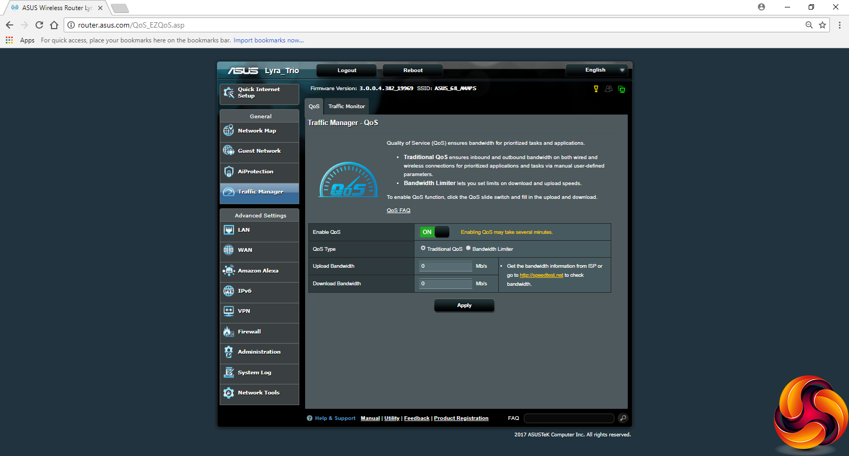849x456 pixels.
Task: Open the speedtest.net link
Action: [541, 275]
